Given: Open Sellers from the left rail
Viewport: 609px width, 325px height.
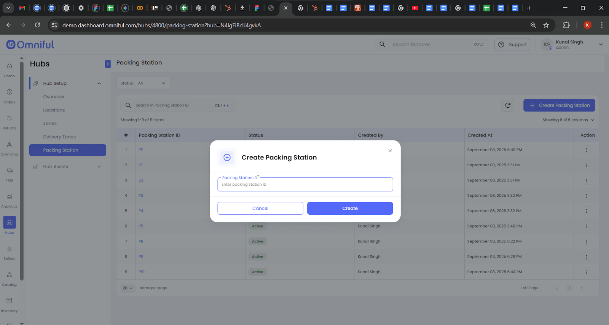Looking at the screenshot, I should 10,252.
